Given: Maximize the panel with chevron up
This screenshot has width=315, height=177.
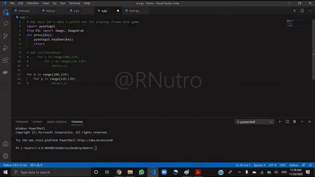Looking at the screenshot, I should point(302,121).
